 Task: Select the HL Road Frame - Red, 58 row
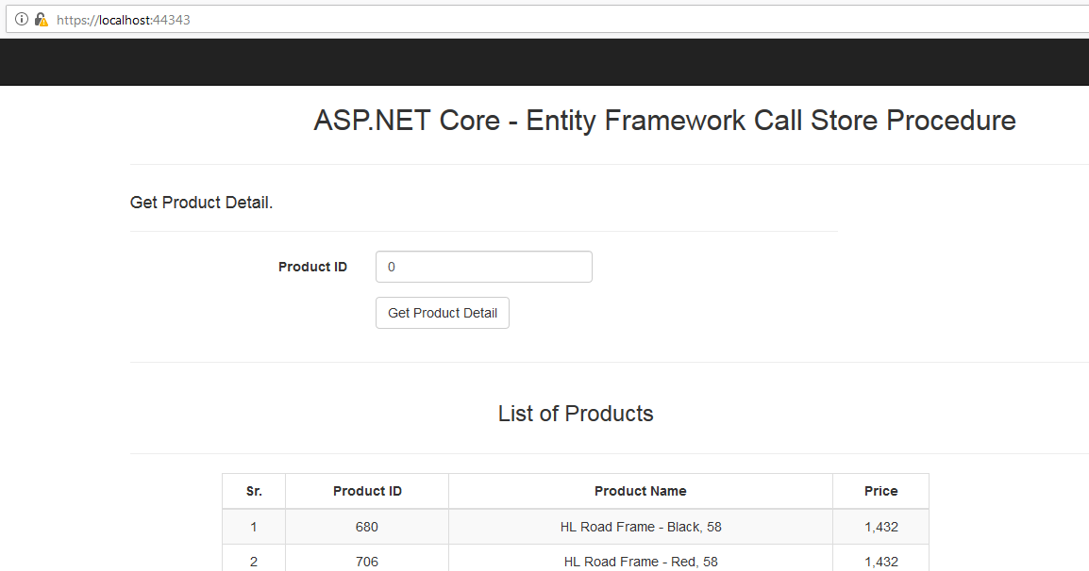click(x=640, y=561)
